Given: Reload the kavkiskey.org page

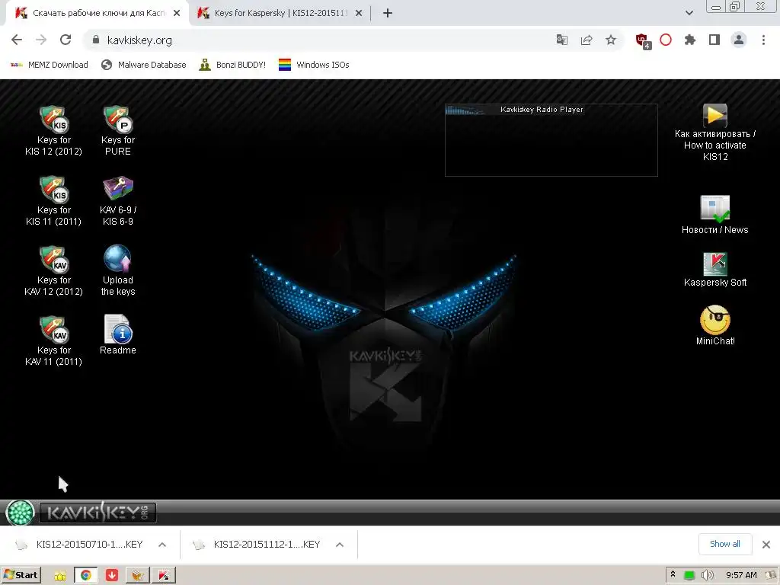Looking at the screenshot, I should (66, 40).
